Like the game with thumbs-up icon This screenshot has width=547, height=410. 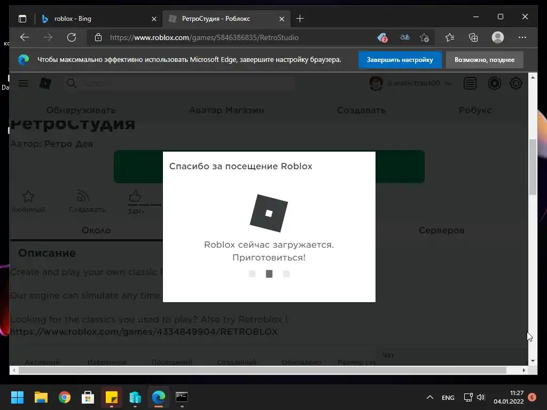pos(135,196)
